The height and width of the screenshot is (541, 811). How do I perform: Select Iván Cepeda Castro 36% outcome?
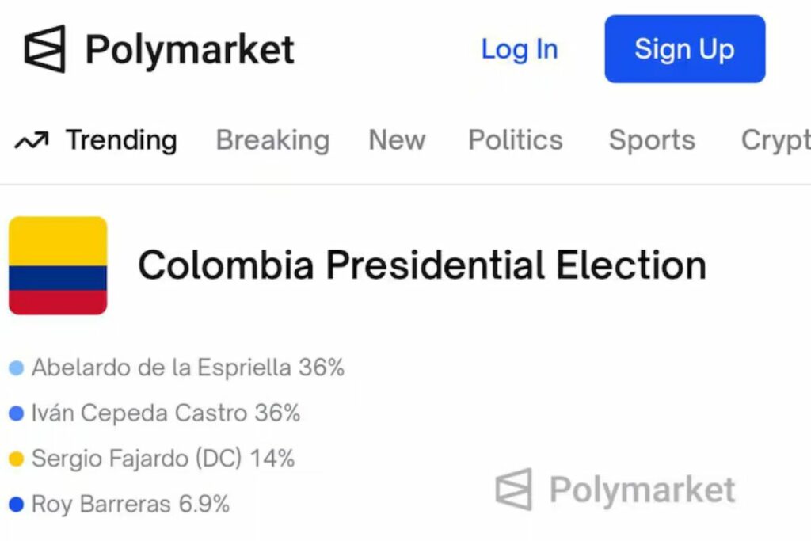click(166, 413)
